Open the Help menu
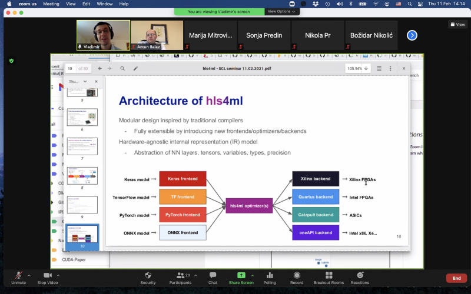 click(124, 4)
